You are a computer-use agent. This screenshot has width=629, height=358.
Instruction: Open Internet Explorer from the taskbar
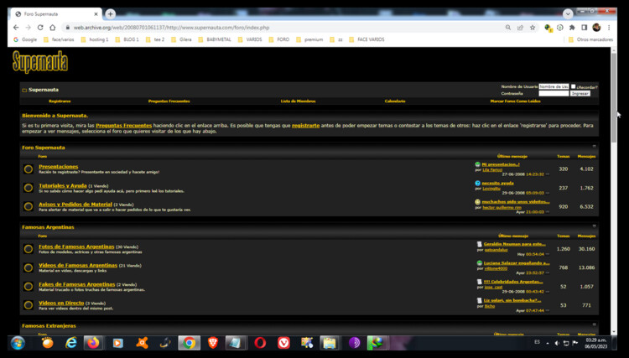click(x=71, y=343)
